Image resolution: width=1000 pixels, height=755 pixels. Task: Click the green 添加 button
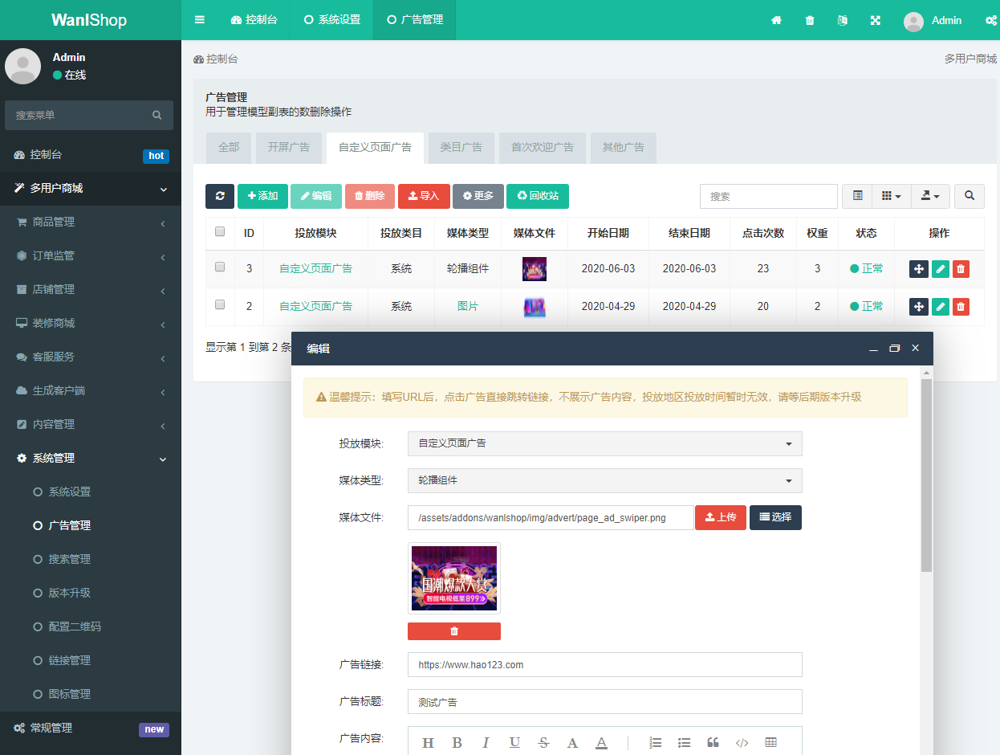(x=262, y=196)
